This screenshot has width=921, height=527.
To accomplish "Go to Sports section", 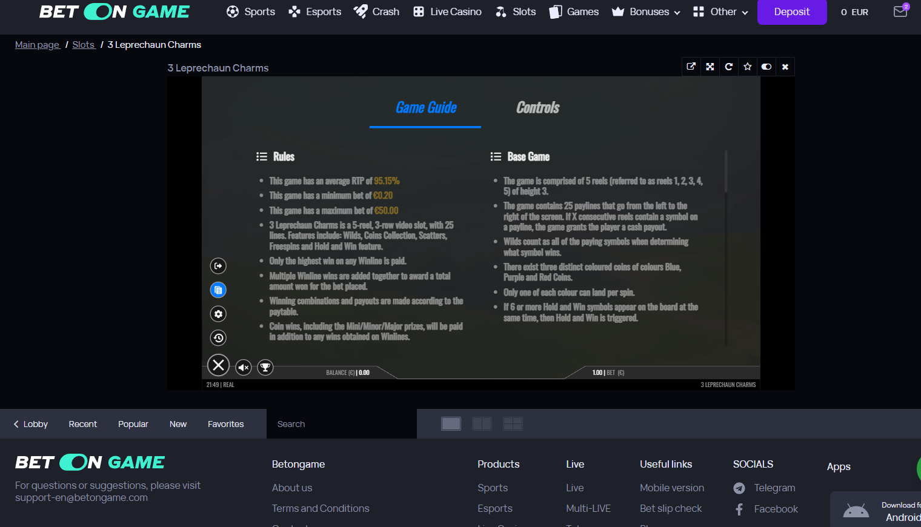I will pyautogui.click(x=251, y=12).
